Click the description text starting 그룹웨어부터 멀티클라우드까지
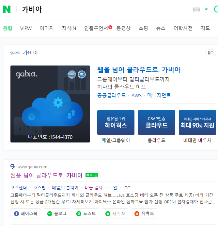 pos(113,198)
